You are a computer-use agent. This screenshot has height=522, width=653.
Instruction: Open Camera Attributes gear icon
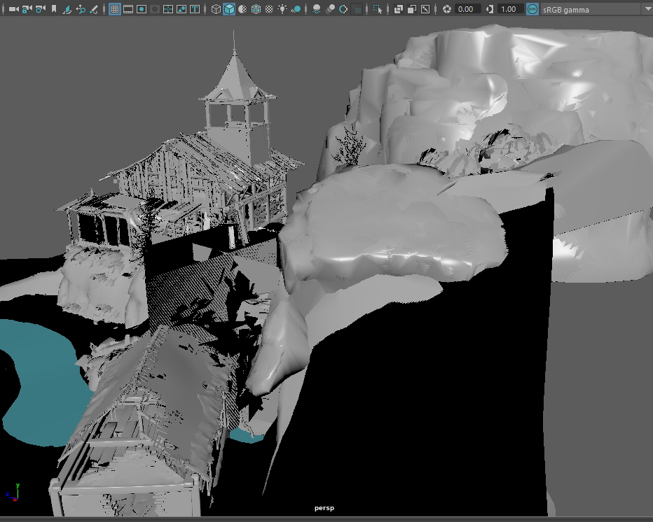pyautogui.click(x=41, y=9)
